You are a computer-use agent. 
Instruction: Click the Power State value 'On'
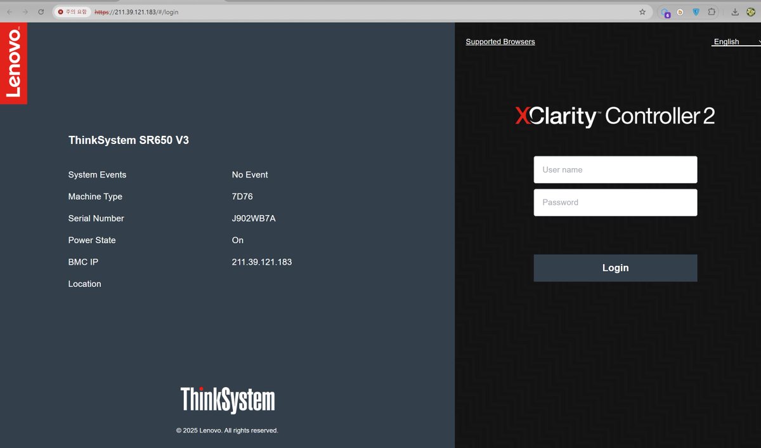tap(238, 240)
